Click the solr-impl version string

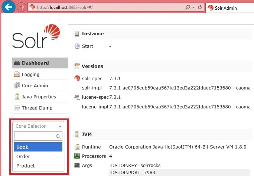180,88
